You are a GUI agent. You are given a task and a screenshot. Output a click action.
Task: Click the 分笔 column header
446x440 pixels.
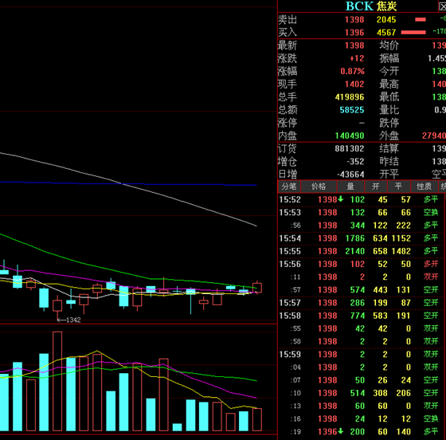click(x=289, y=187)
